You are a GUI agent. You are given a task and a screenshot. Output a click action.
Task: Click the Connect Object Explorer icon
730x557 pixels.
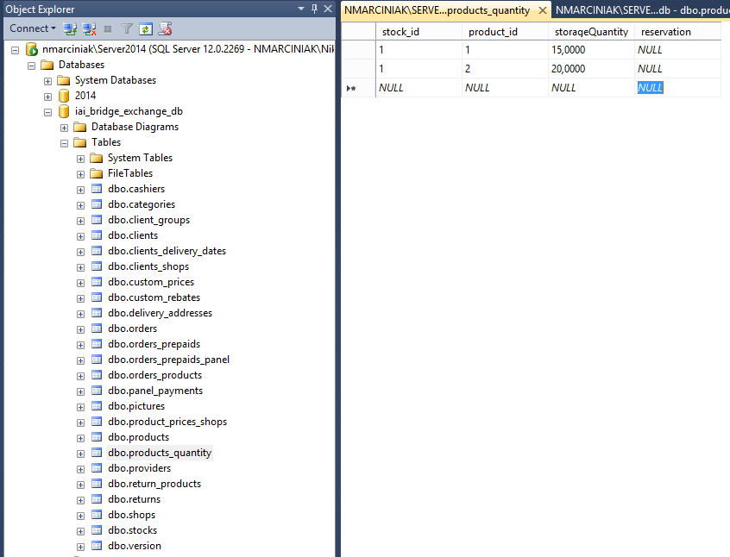pos(71,28)
